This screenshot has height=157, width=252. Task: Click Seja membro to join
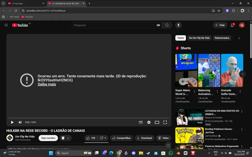tap(48, 138)
